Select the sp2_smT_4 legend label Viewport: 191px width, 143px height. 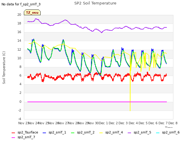coord(114,132)
